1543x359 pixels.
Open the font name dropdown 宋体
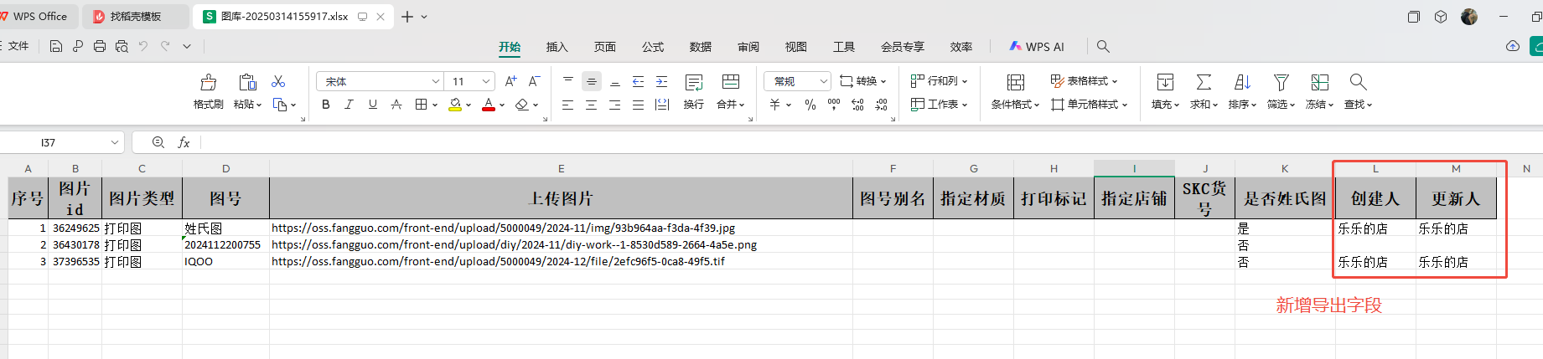point(435,81)
